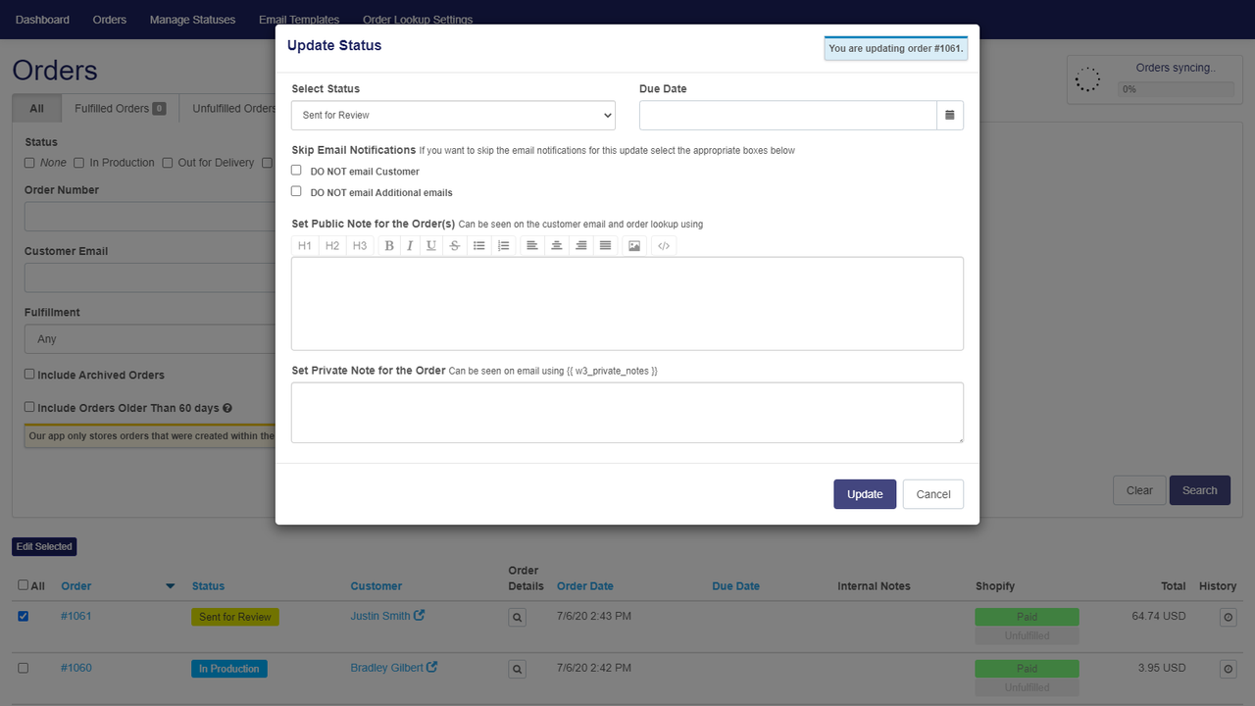The width and height of the screenshot is (1255, 706).
Task: Open the Due Date calendar picker
Action: point(950,115)
